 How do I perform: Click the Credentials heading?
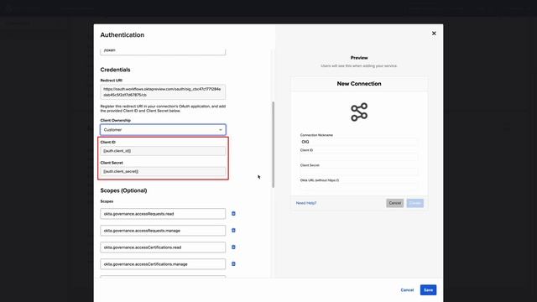pyautogui.click(x=115, y=70)
